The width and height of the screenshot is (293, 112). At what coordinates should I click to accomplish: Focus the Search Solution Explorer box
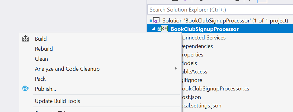tap(220, 10)
